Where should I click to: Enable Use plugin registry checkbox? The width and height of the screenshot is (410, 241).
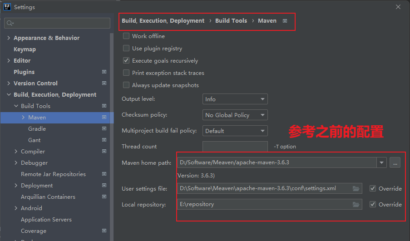pyautogui.click(x=126, y=48)
